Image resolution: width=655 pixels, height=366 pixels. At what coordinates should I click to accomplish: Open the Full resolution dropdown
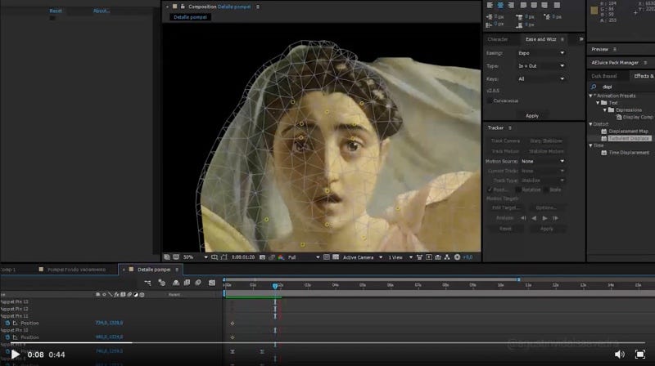[304, 257]
